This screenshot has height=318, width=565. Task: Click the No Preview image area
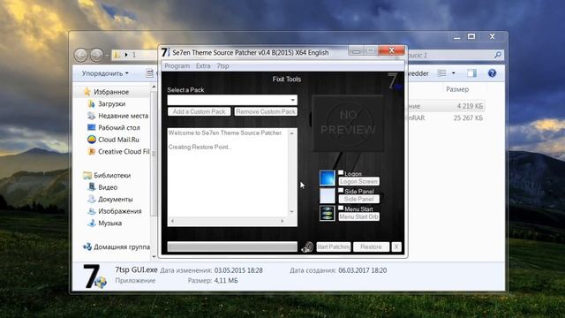click(x=348, y=124)
